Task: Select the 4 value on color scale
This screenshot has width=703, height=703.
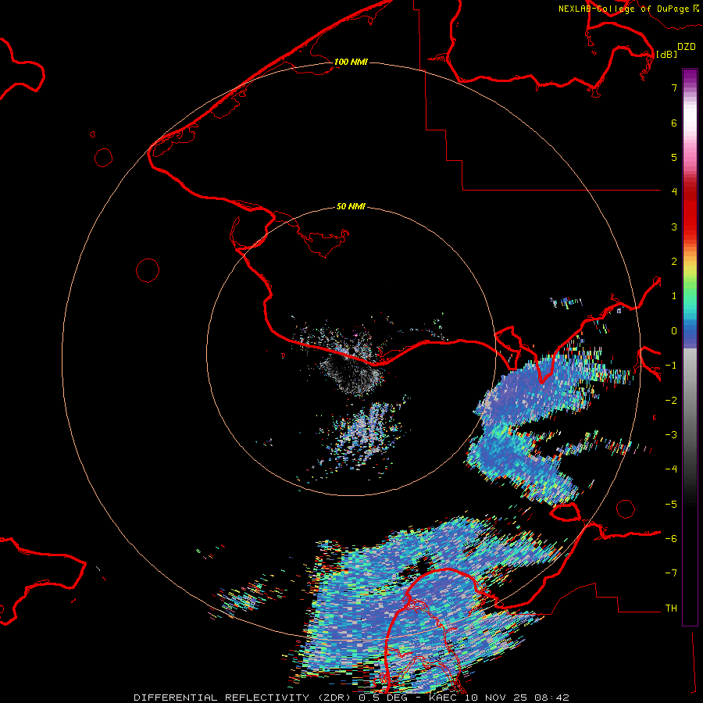Action: (674, 192)
